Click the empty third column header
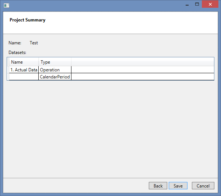The image size is (221, 196). 142,62
